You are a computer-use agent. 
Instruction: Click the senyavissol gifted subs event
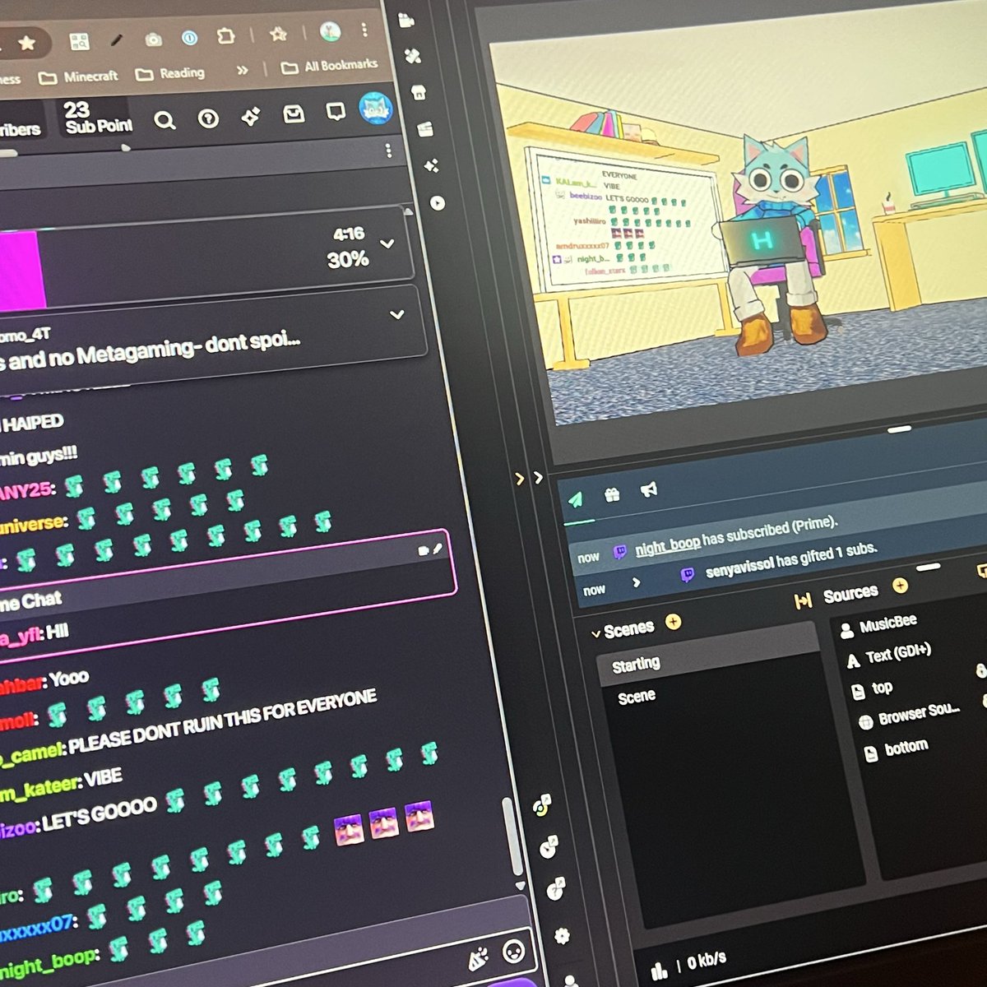tap(791, 561)
